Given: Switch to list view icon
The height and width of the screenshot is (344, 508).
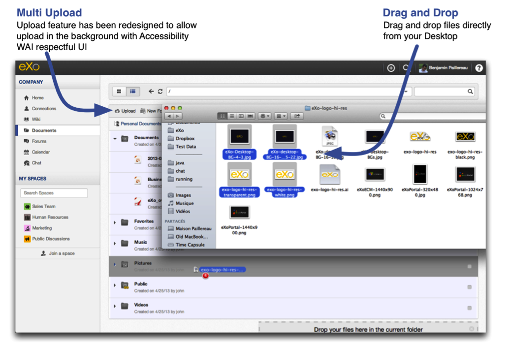Looking at the screenshot, I should point(133,92).
